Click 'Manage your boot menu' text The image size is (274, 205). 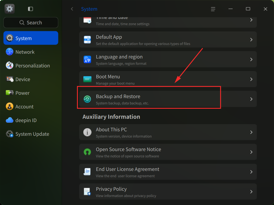click(115, 83)
